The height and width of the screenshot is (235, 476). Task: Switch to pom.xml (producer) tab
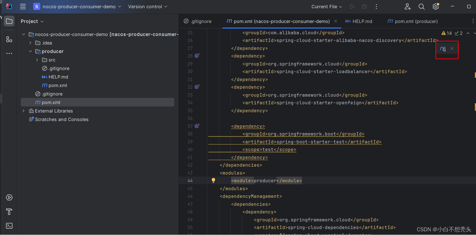413,21
